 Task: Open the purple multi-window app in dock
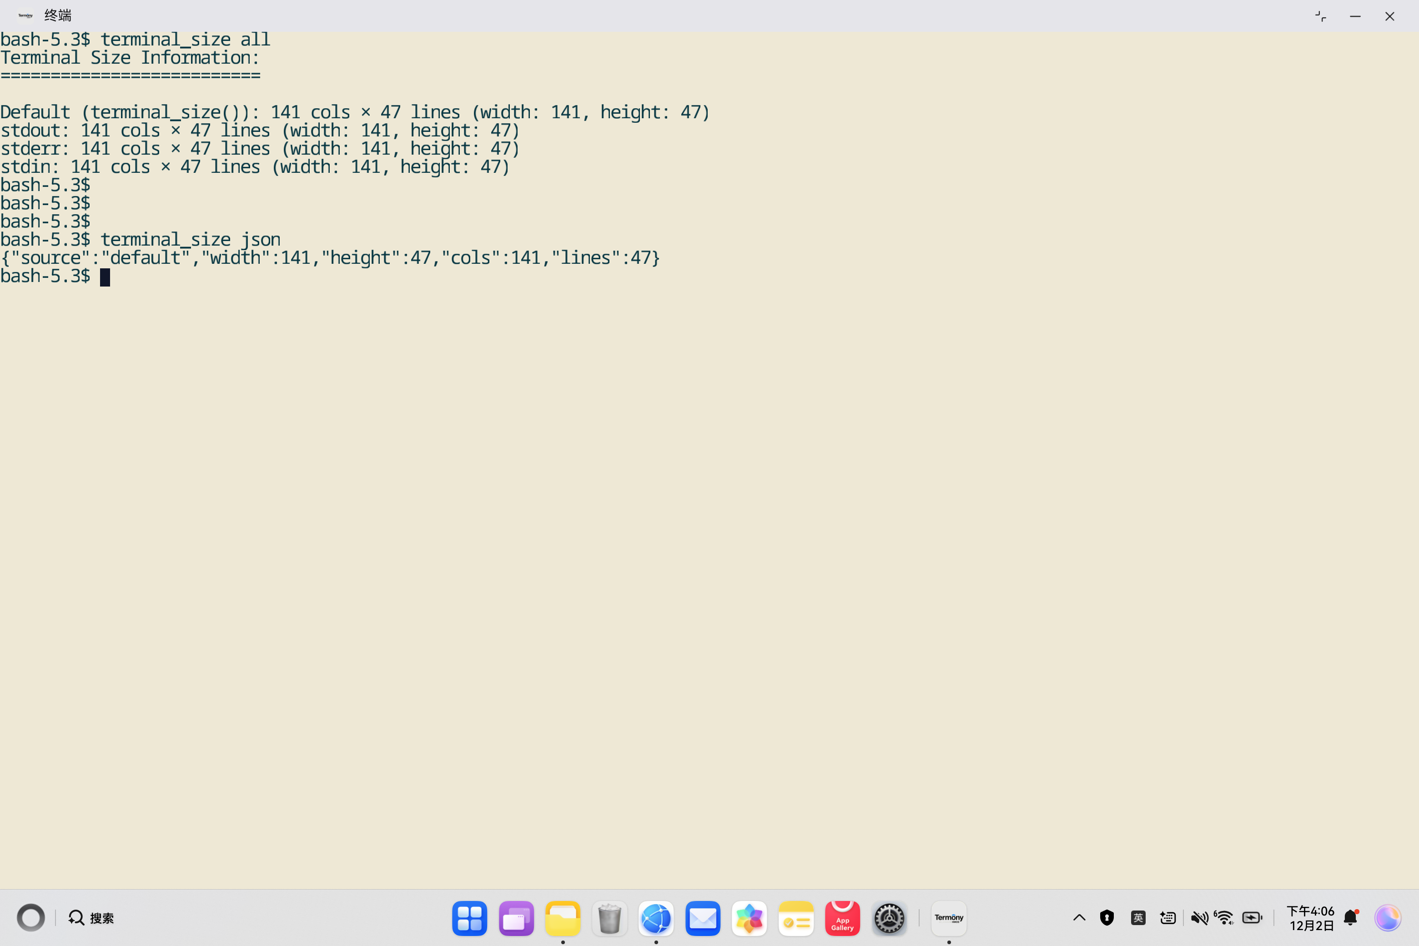click(517, 918)
